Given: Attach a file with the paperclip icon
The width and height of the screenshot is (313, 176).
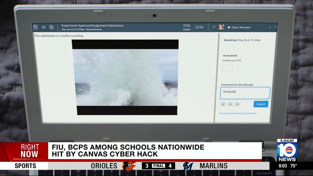Looking at the screenshot, I should [223, 104].
